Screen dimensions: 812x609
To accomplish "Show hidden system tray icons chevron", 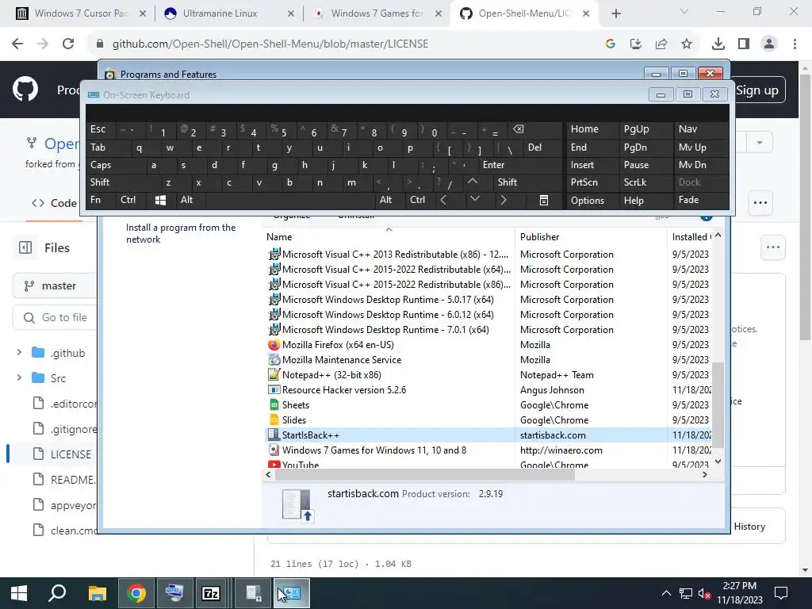I will [x=666, y=593].
